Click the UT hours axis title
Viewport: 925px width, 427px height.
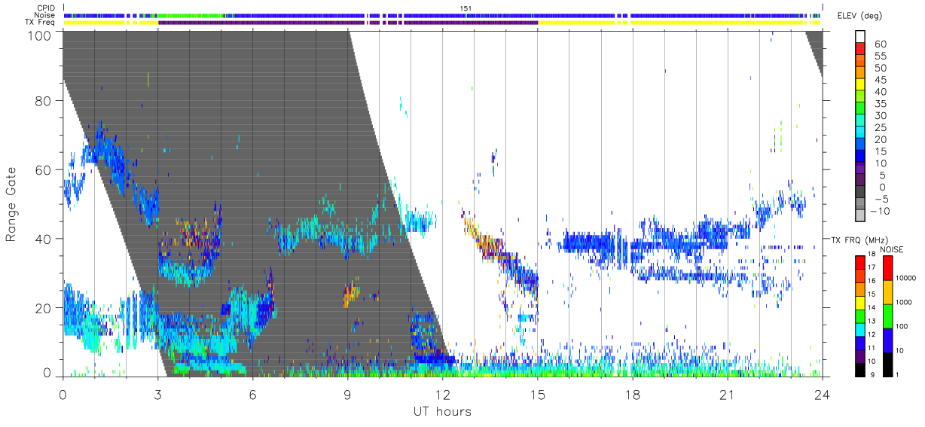441,411
